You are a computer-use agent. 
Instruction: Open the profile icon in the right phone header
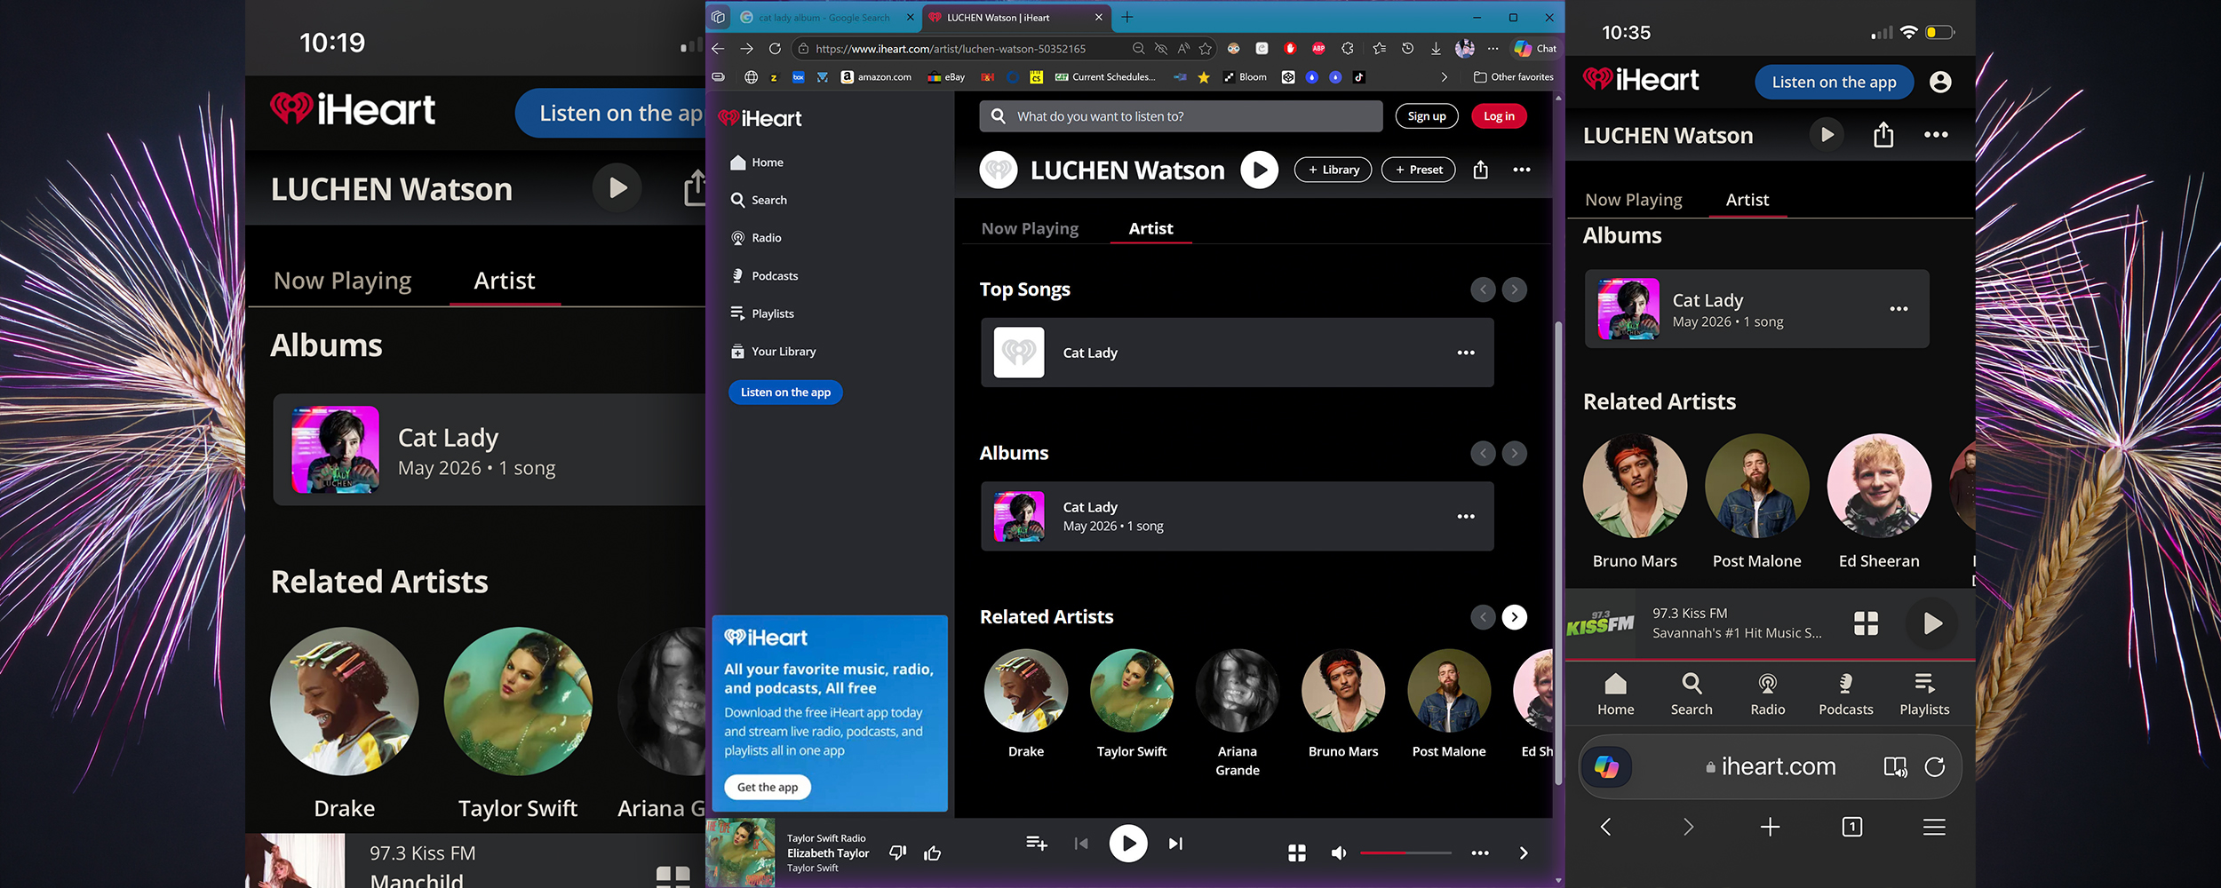tap(1940, 82)
